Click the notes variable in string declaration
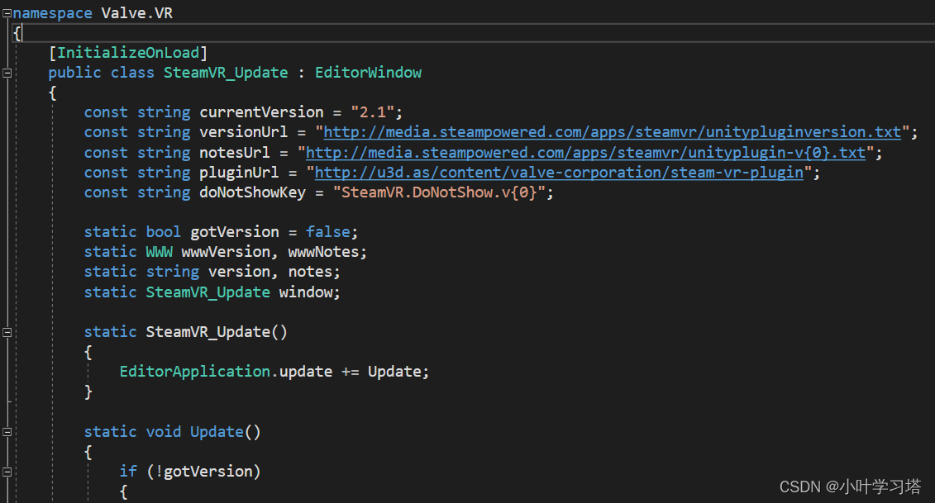The image size is (935, 503). click(310, 272)
